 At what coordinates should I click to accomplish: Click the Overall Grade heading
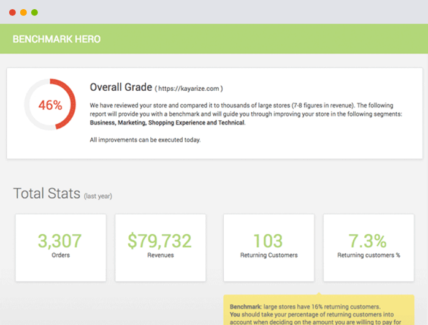point(121,87)
